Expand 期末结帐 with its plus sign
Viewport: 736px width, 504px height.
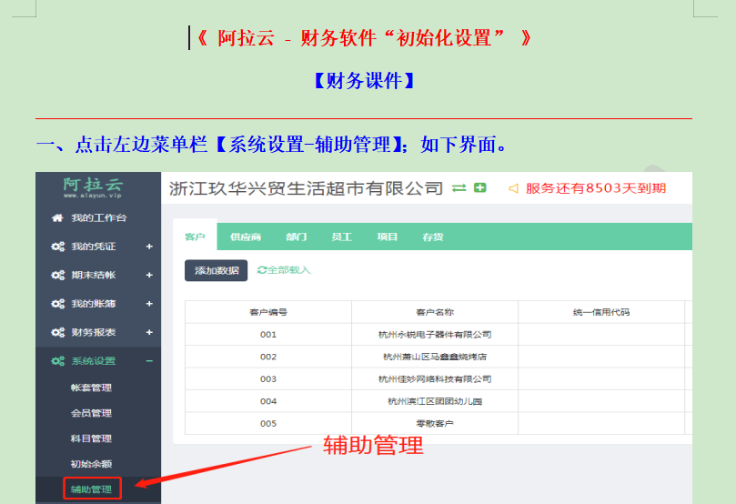pyautogui.click(x=149, y=275)
